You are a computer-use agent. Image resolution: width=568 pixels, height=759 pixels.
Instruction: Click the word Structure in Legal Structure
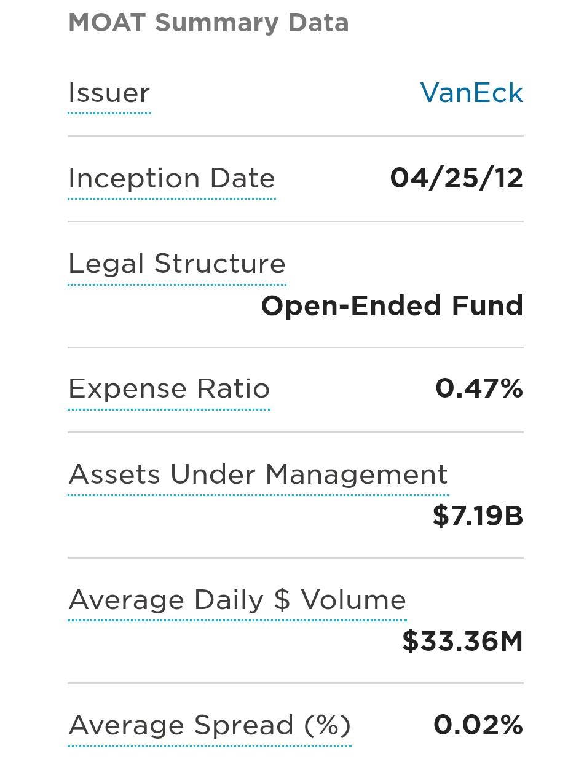pyautogui.click(x=220, y=264)
